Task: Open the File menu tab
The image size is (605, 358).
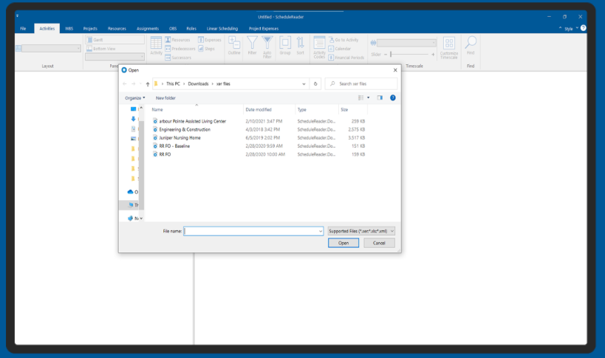Action: pyautogui.click(x=23, y=29)
